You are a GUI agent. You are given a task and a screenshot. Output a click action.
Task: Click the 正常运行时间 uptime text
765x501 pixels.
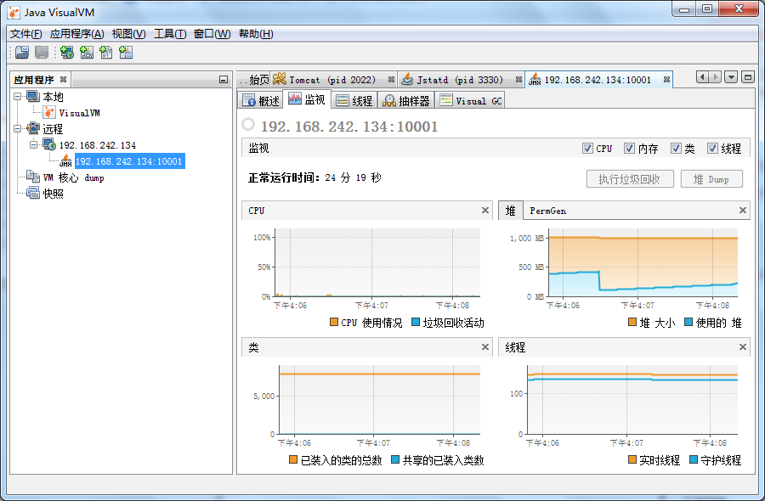click(x=314, y=177)
